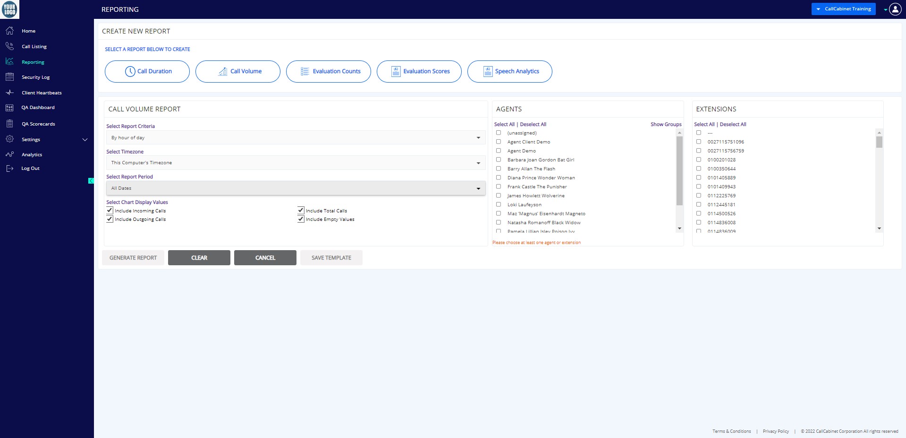Screen dimensions: 906x438
Task: Open the dropdown arrow beside profile avatar
Action: coord(885,10)
